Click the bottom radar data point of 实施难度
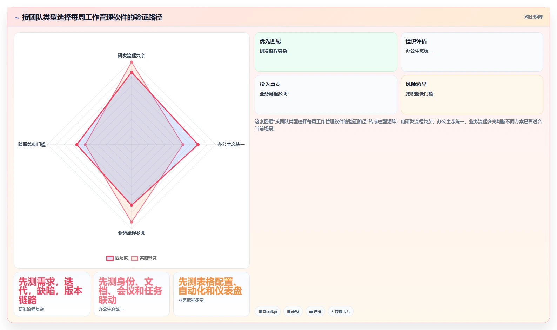Screen dimensions: 557x330 click(132, 222)
